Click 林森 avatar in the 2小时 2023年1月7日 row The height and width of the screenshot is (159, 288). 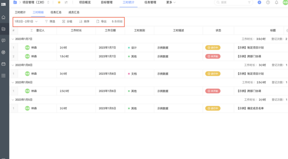(x=27, y=48)
